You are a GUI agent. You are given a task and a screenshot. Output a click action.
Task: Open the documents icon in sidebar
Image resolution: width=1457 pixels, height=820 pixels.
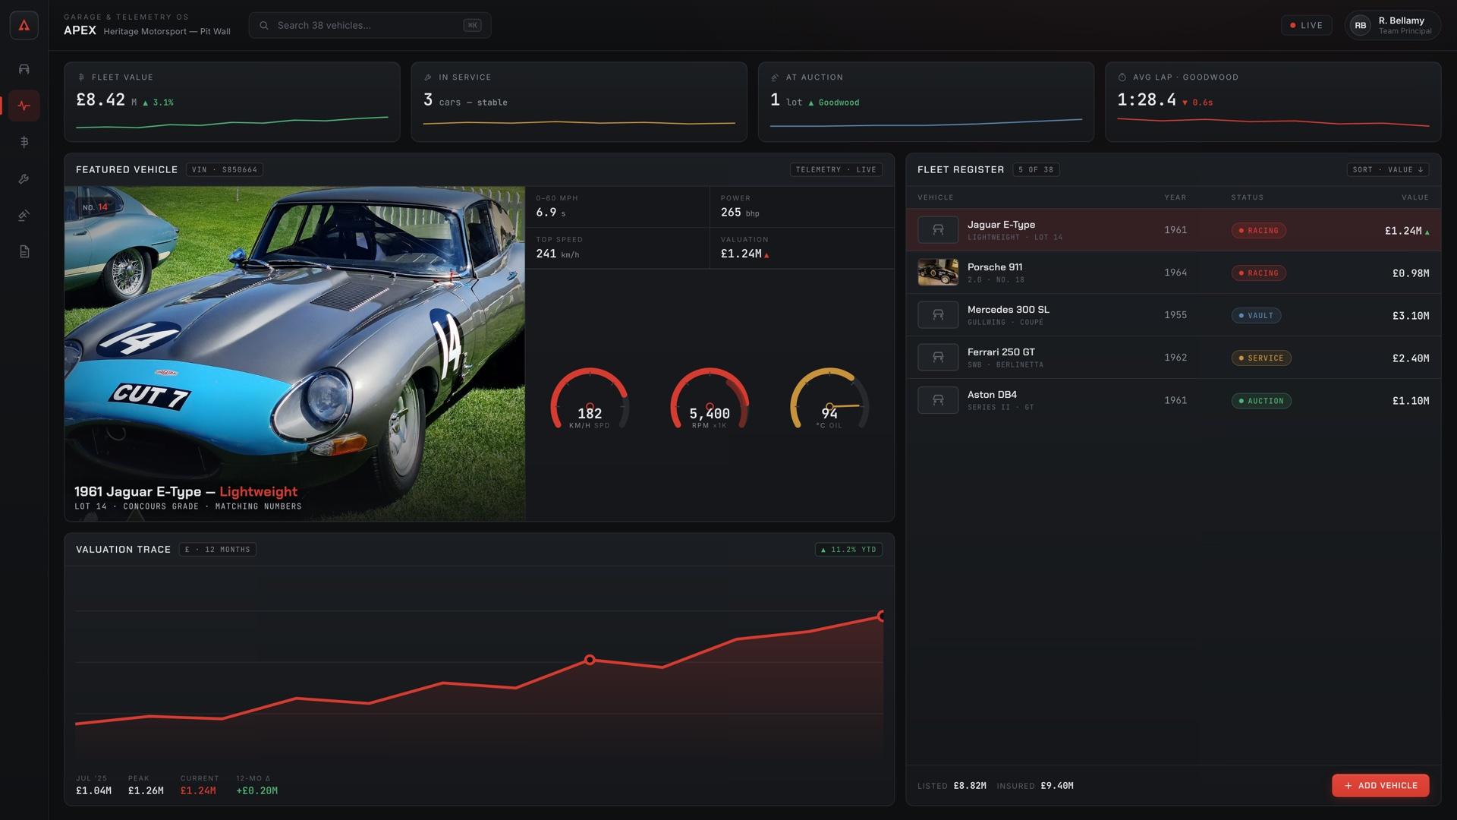tap(24, 251)
